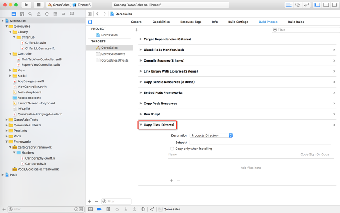This screenshot has height=213, width=340.
Task: Remove the Run Script phase (x)
Action: (334, 114)
